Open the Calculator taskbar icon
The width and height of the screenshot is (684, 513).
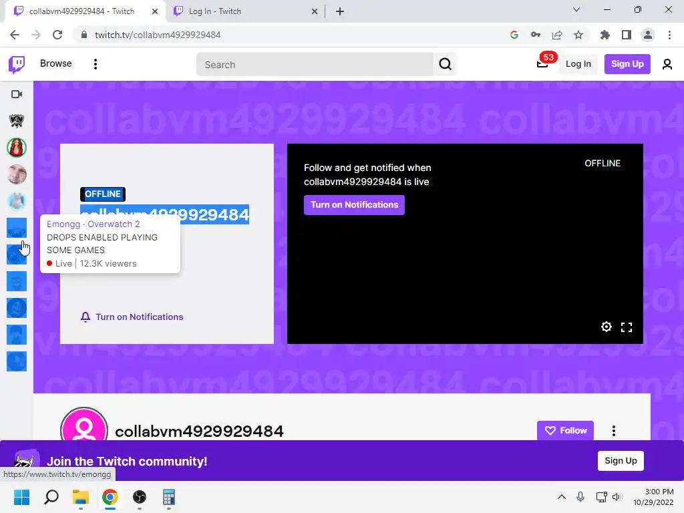point(169,497)
